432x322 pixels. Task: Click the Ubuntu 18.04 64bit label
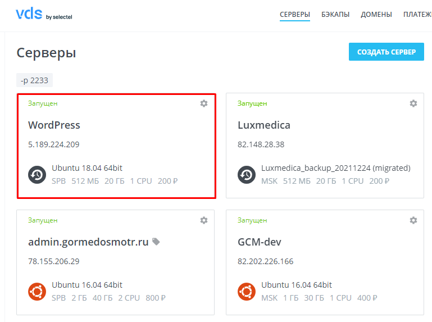pyautogui.click(x=87, y=168)
